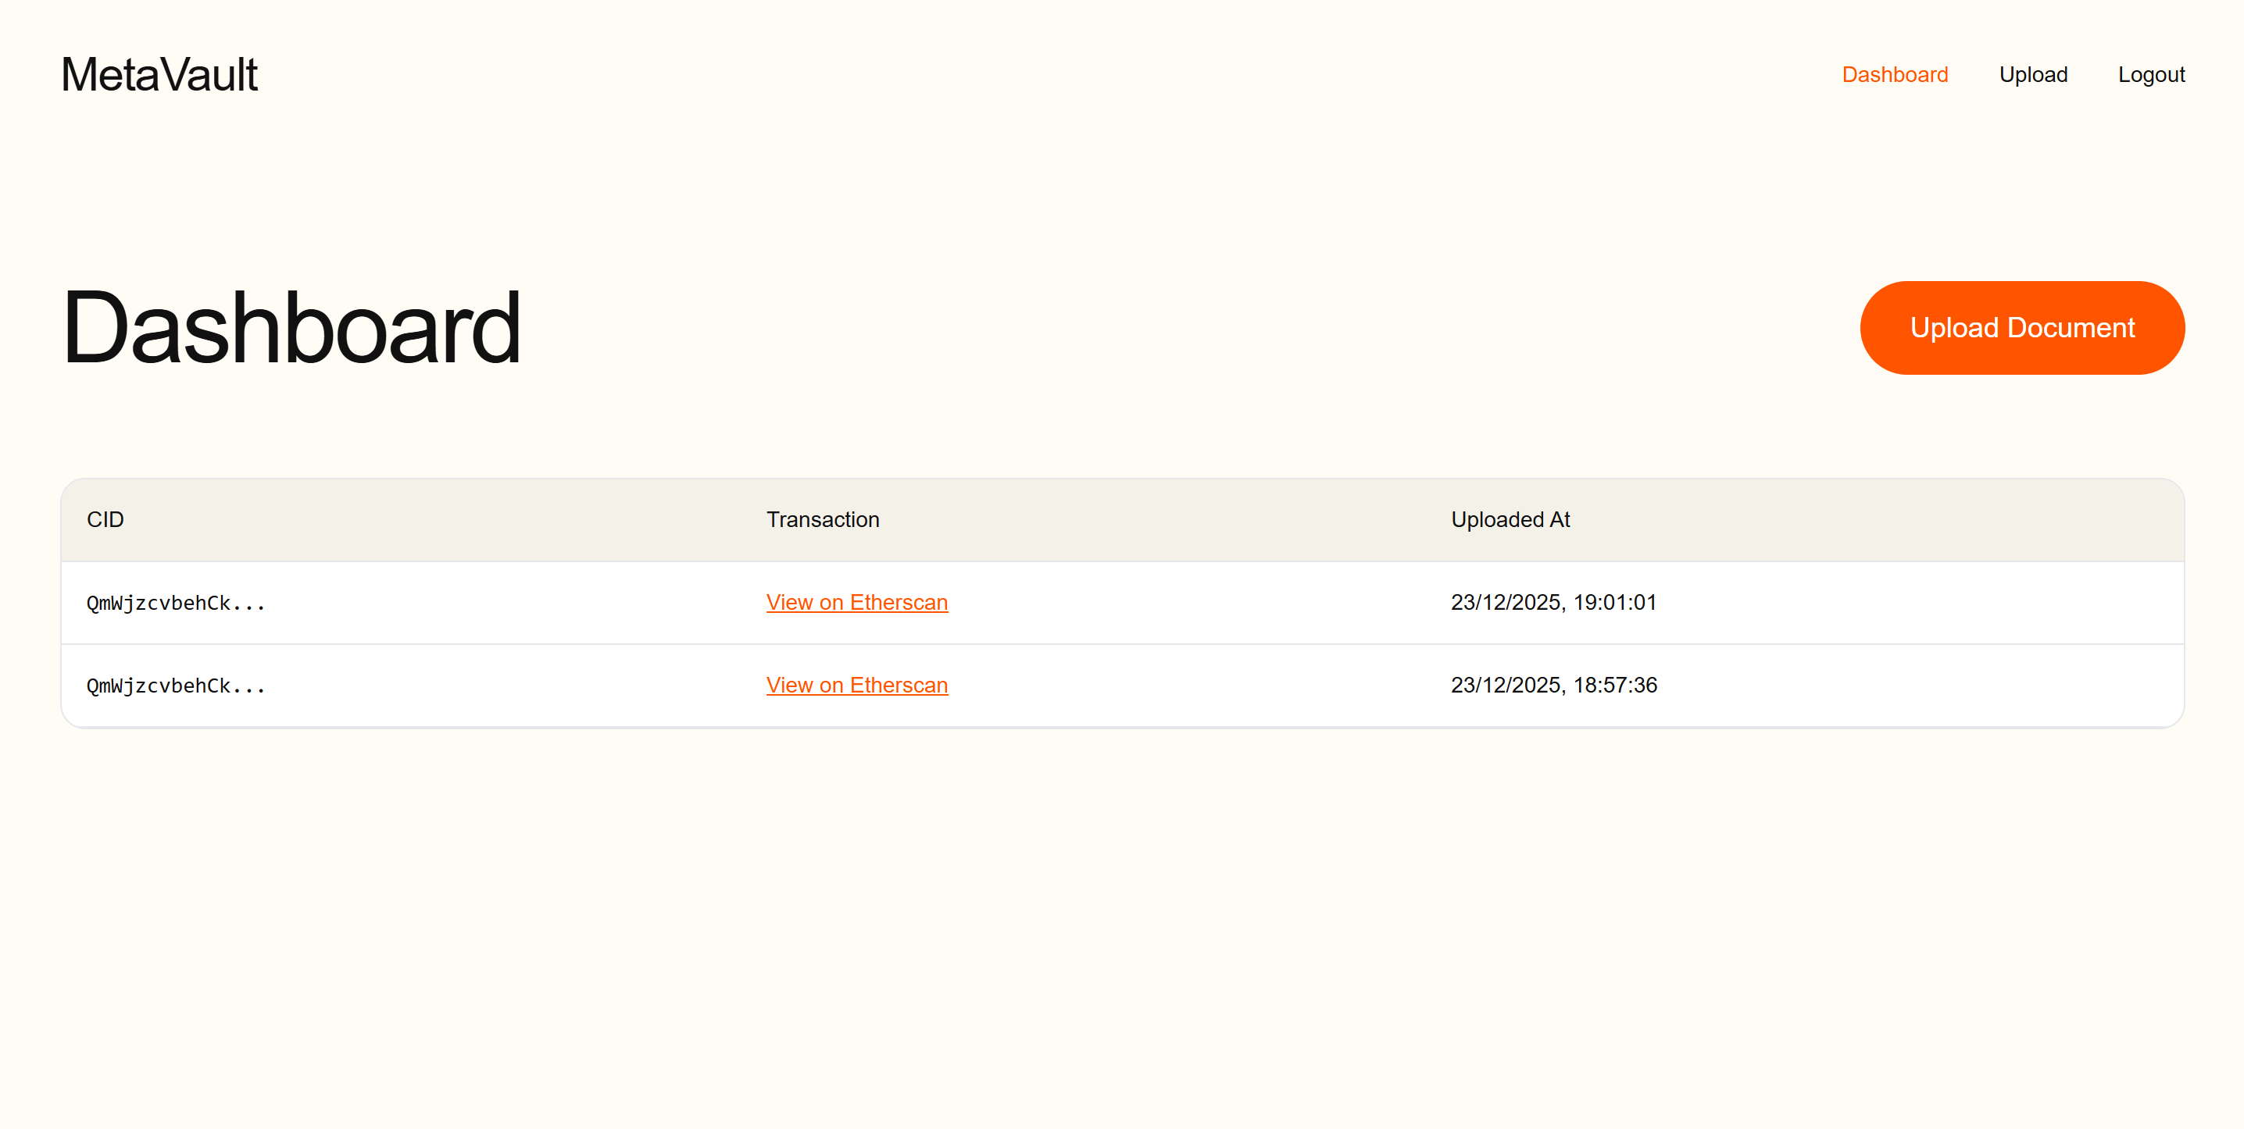
Task: Click the empty page area below table
Action: pyautogui.click(x=1122, y=923)
